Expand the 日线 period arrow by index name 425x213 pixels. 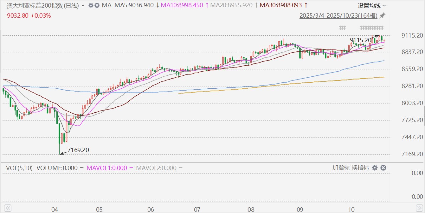(x=83, y=5)
